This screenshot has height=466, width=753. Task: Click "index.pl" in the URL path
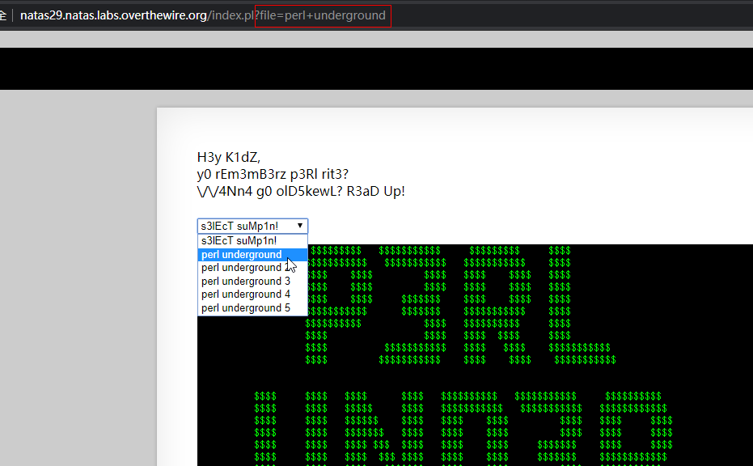pos(233,15)
